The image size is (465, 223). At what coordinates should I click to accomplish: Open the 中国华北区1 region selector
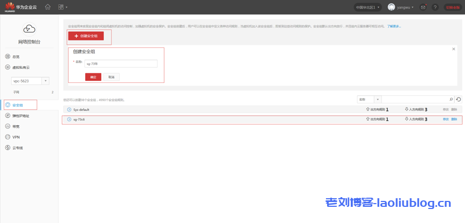368,7
